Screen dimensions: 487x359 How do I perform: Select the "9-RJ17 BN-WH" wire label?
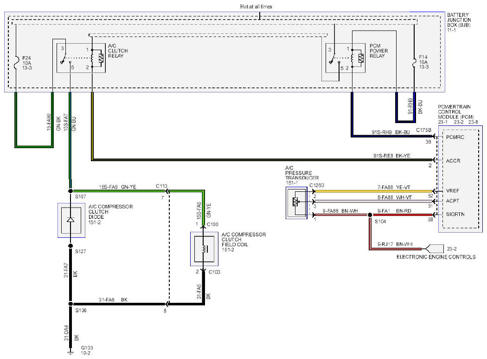(395, 244)
